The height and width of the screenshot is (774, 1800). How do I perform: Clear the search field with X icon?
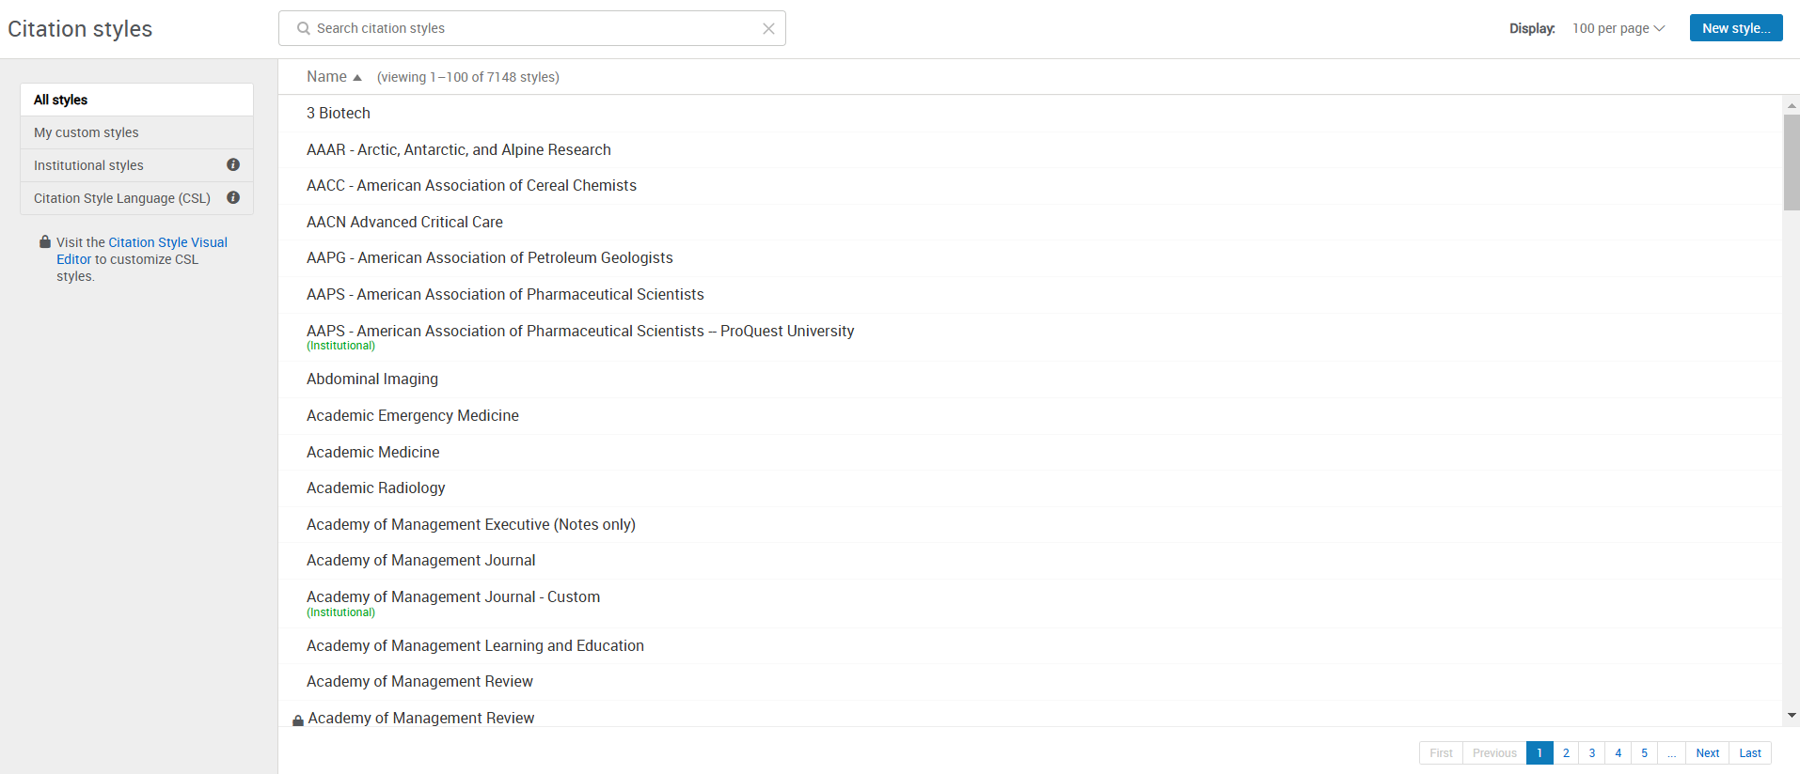coord(768,29)
